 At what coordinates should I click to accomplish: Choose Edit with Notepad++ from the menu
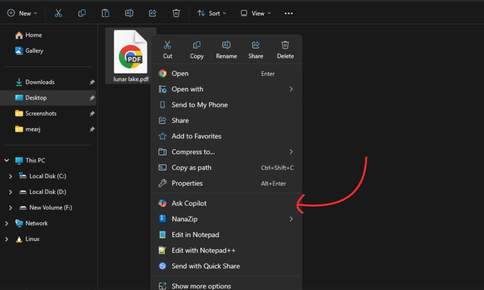[x=203, y=250]
